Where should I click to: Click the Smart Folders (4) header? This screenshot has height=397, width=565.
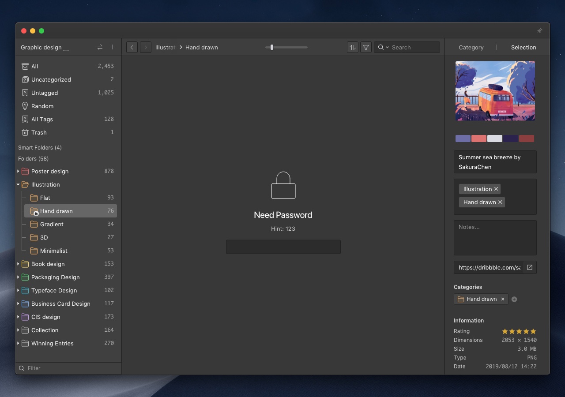[40, 147]
